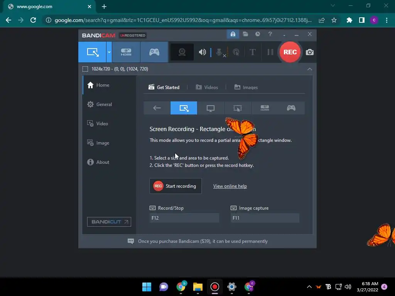The height and width of the screenshot is (296, 395).
Task: Open Settings gear from taskbar
Action: pos(232,287)
